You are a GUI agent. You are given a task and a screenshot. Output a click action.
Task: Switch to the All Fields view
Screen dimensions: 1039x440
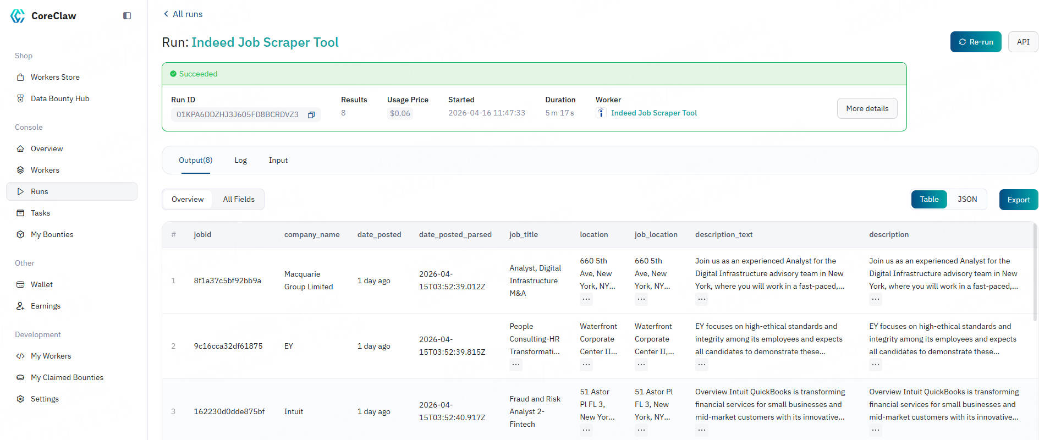pos(239,199)
